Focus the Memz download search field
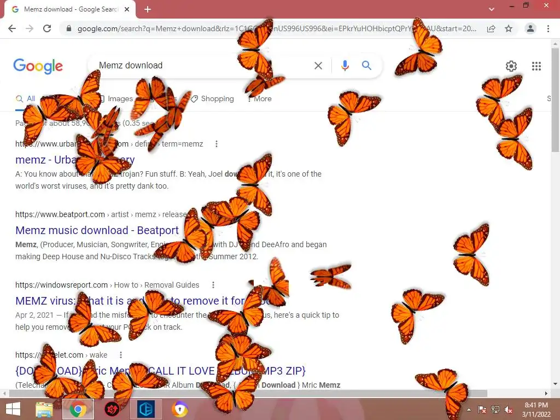The width and height of the screenshot is (560, 420). coord(200,66)
